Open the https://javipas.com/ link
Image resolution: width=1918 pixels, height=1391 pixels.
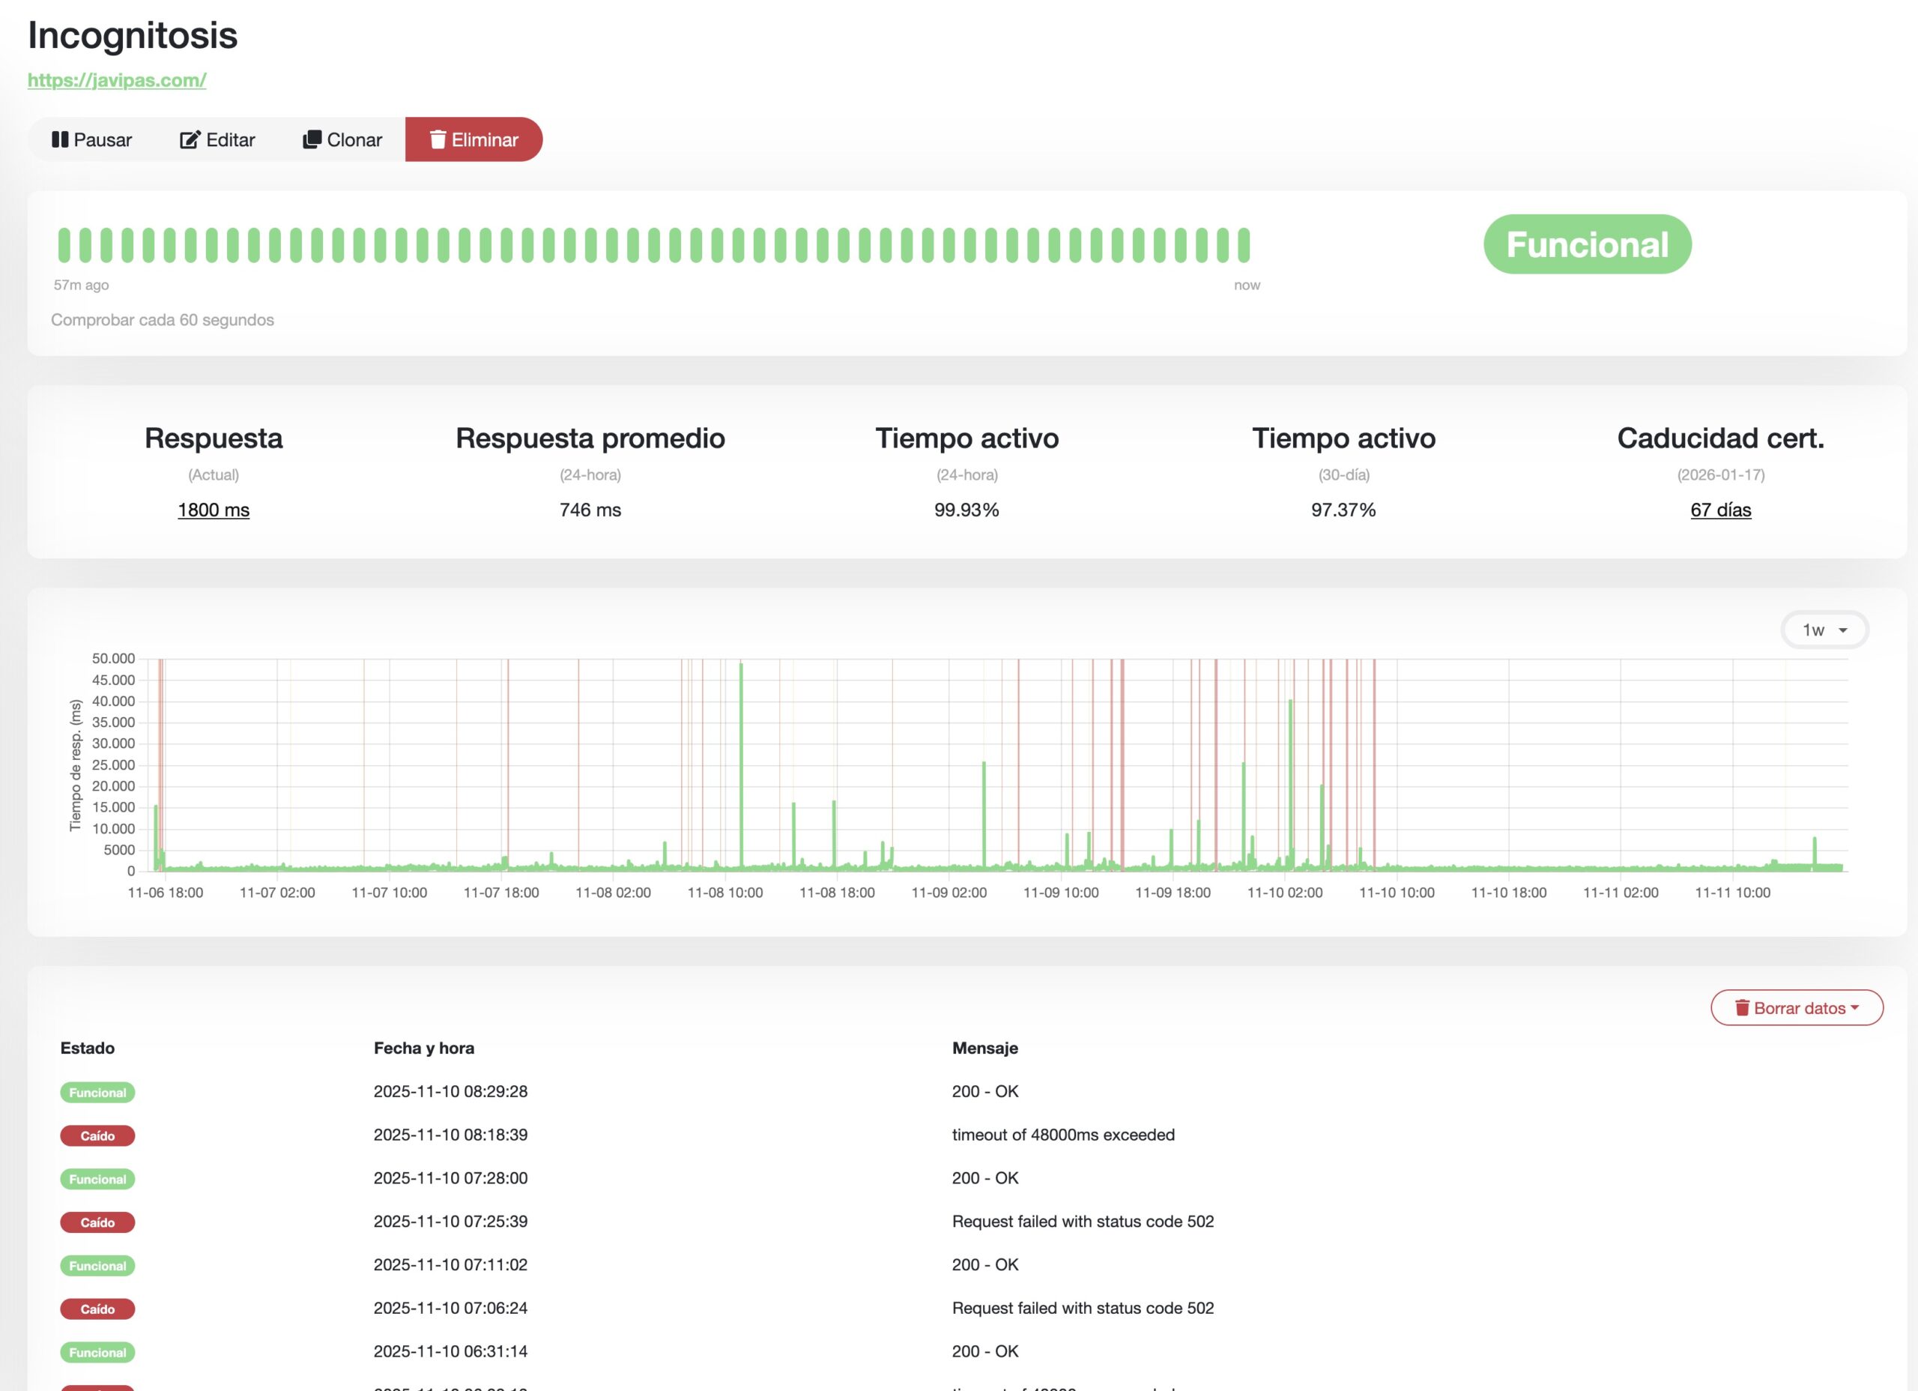tap(117, 80)
